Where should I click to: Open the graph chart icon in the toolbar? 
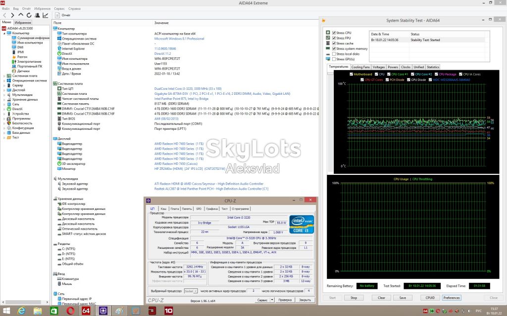click(x=45, y=15)
